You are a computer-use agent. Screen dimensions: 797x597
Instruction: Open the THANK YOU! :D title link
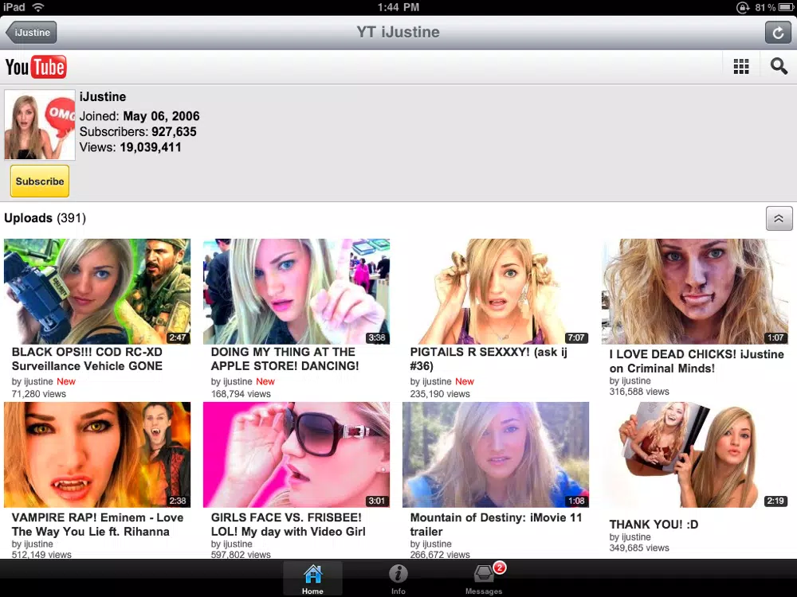pos(654,525)
